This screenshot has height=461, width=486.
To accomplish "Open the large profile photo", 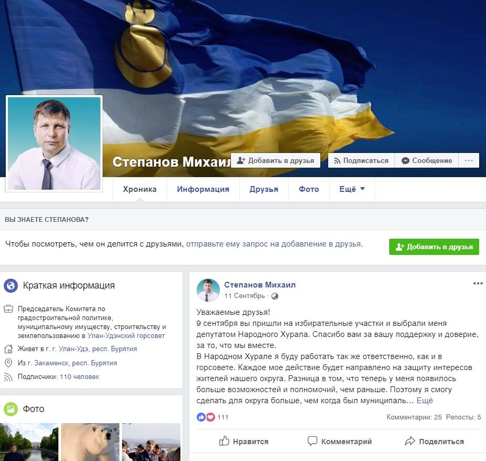I will [54, 144].
